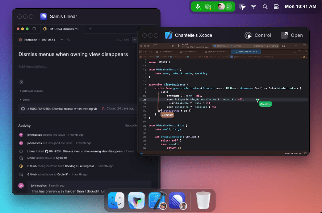Switch to the StatusItemController tab in Xcode
The image size is (322, 213).
coord(217,52)
